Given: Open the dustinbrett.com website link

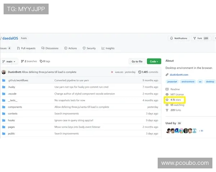Looking at the screenshot, I should coord(179,75).
